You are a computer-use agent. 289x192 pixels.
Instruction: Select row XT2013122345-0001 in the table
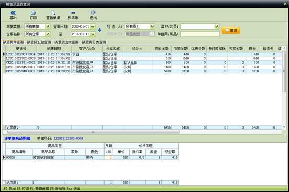[x=142, y=67]
